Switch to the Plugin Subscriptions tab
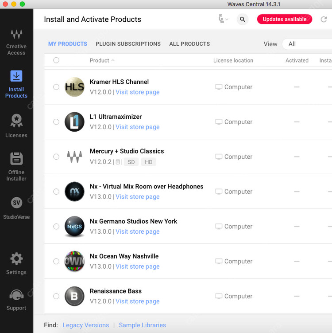 click(128, 44)
